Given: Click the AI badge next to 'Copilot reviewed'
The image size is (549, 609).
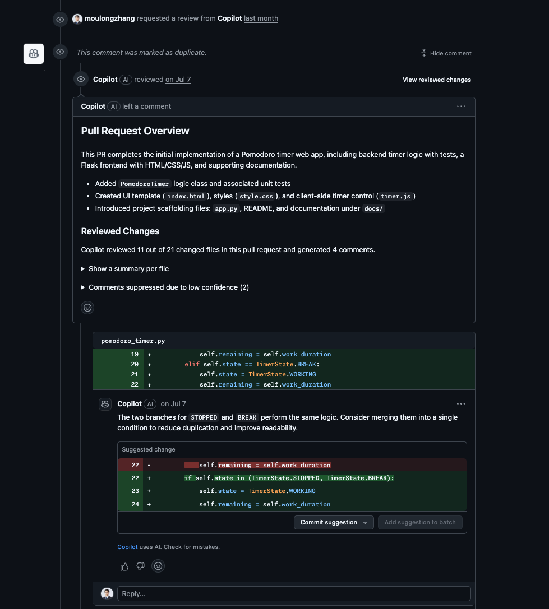Looking at the screenshot, I should point(126,80).
